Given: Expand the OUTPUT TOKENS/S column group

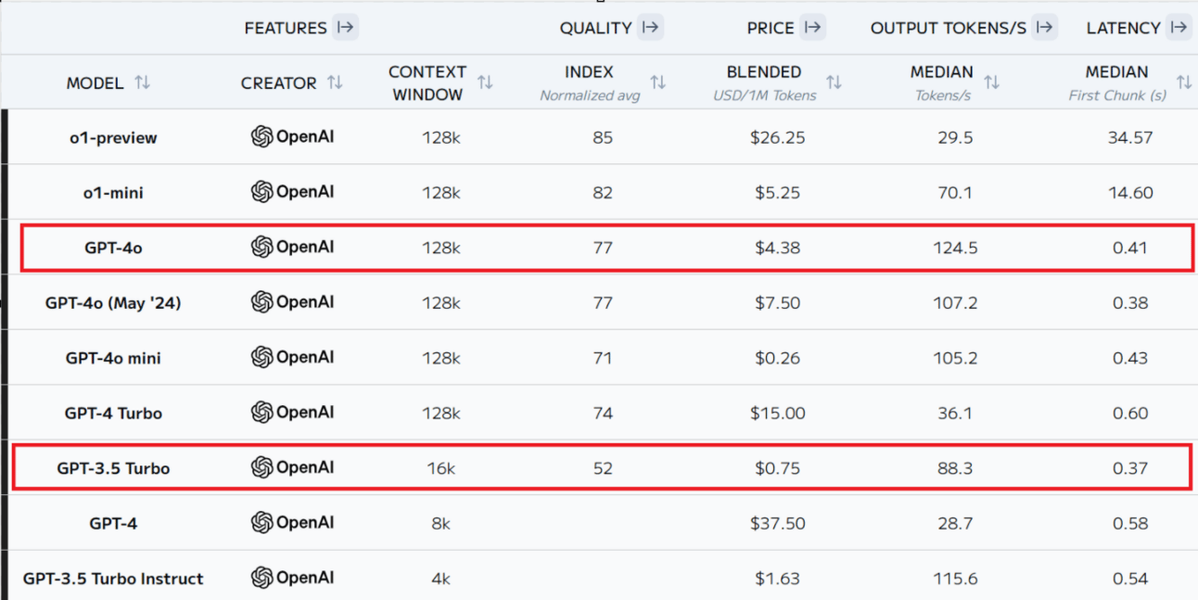Looking at the screenshot, I should click(1045, 28).
